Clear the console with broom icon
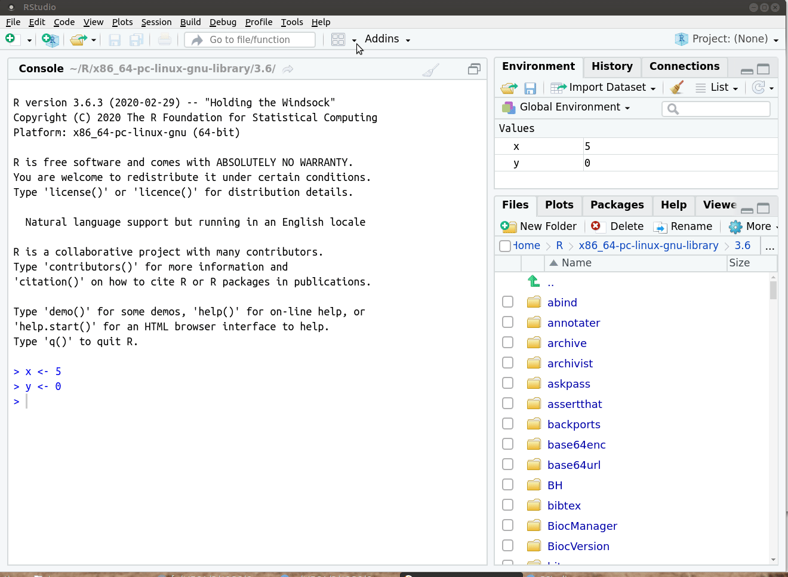Screen dimensions: 788x577 (x=430, y=70)
